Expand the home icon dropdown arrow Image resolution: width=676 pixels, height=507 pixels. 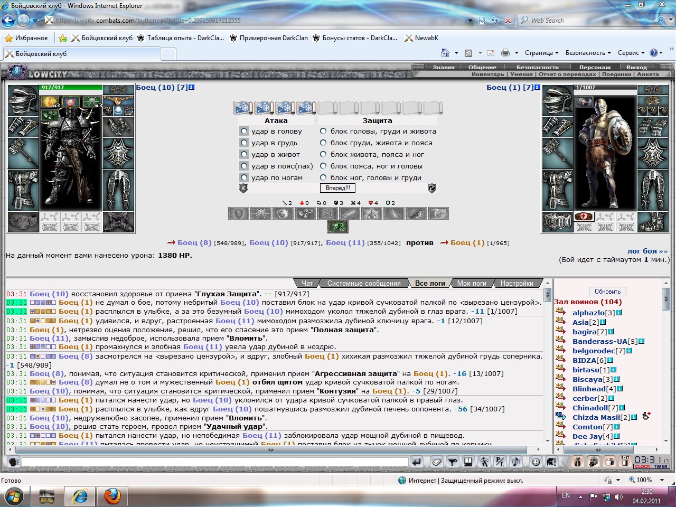[456, 53]
